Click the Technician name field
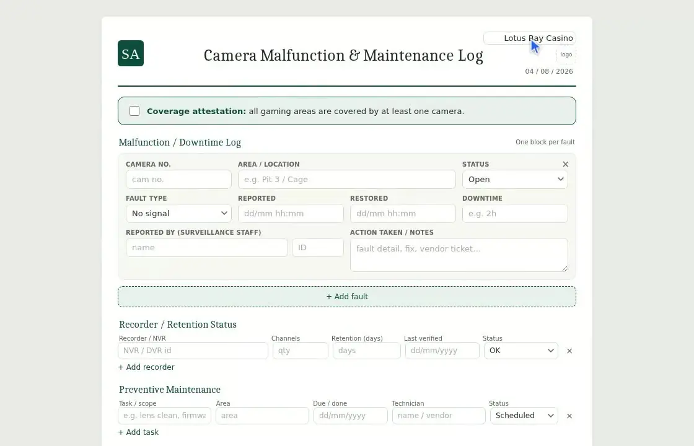This screenshot has width=694, height=446. [439, 416]
